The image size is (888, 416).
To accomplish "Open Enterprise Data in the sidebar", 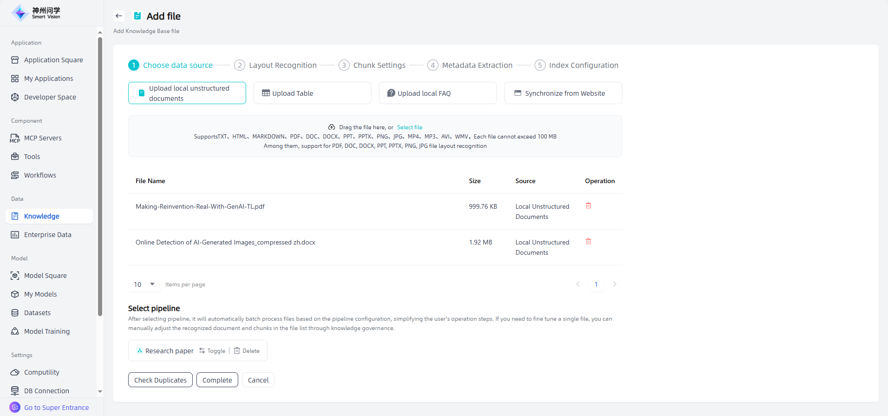I will [47, 235].
